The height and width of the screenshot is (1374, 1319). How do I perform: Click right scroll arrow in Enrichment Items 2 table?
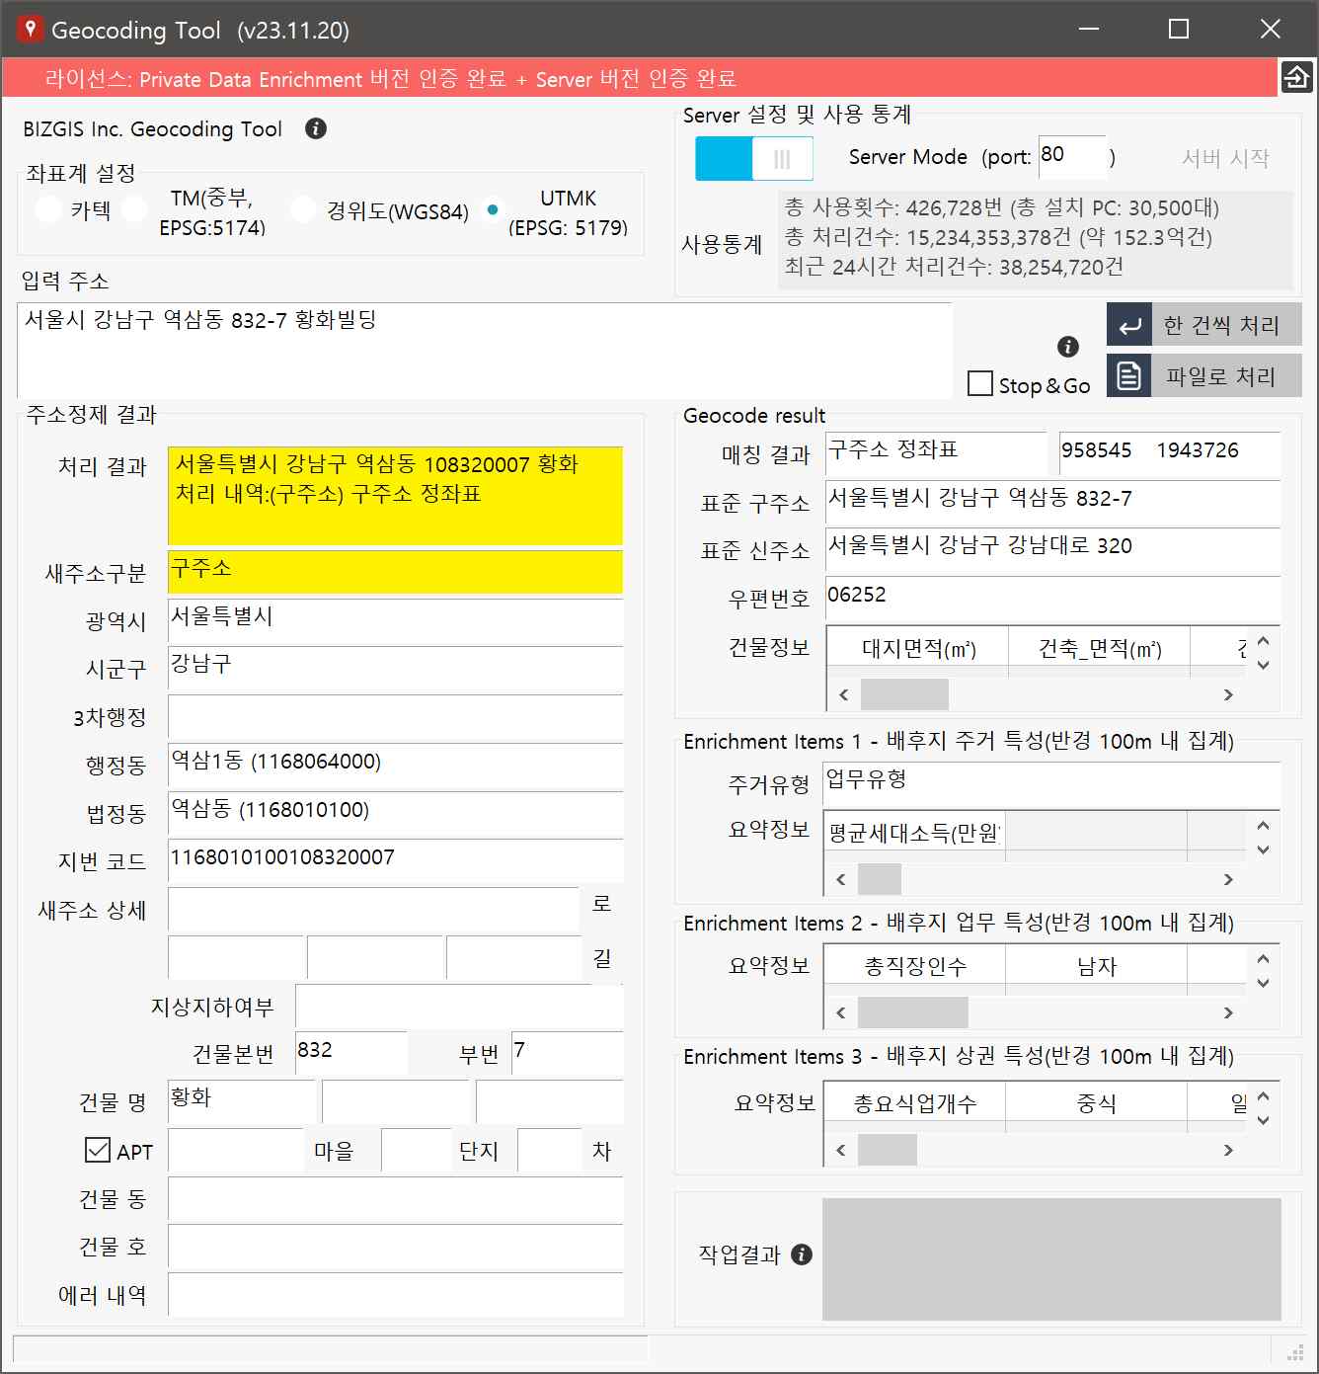click(x=1228, y=1012)
